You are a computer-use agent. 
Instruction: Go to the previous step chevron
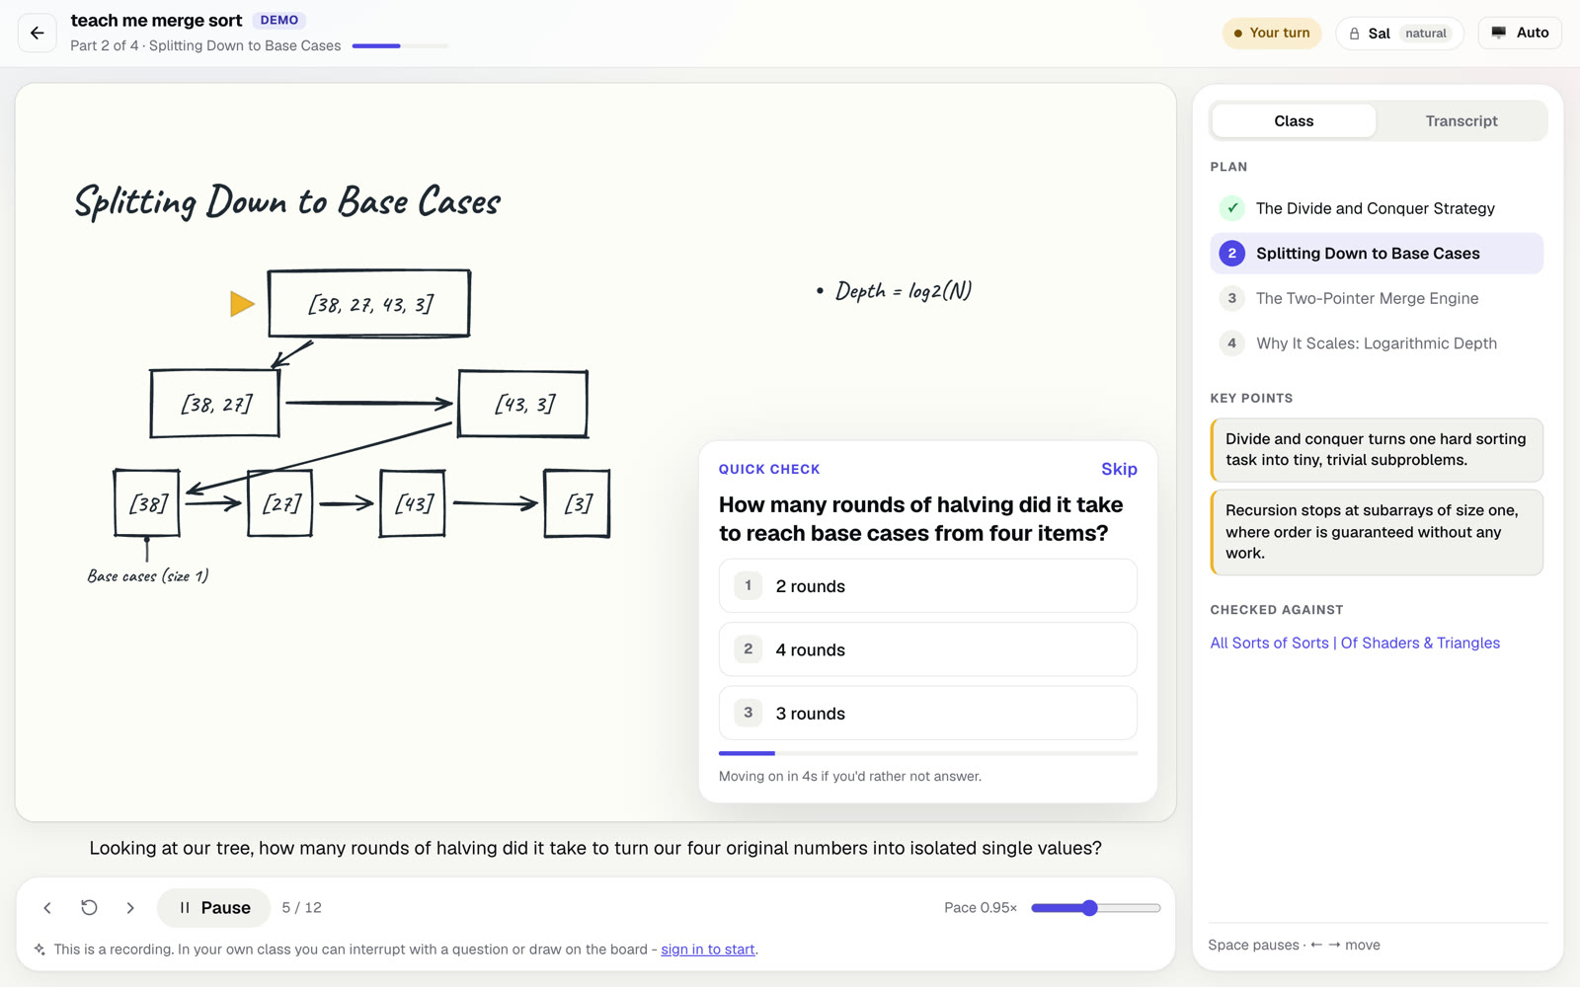[47, 908]
